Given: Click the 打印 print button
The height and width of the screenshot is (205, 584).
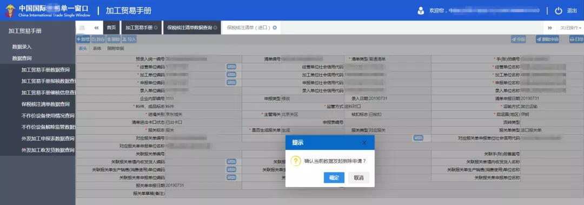Looking at the screenshot, I should (576, 39).
